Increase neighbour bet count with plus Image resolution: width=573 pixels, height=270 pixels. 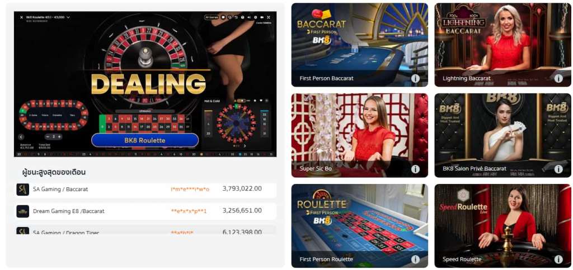point(59,137)
